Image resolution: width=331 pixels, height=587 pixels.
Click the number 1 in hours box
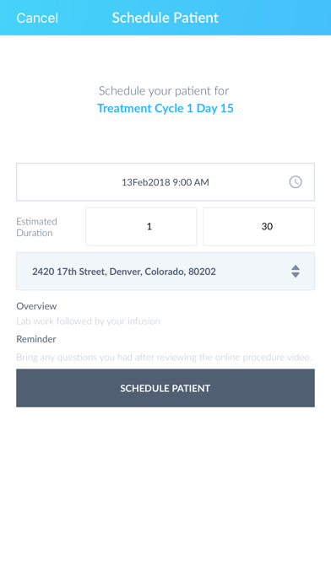tap(149, 226)
